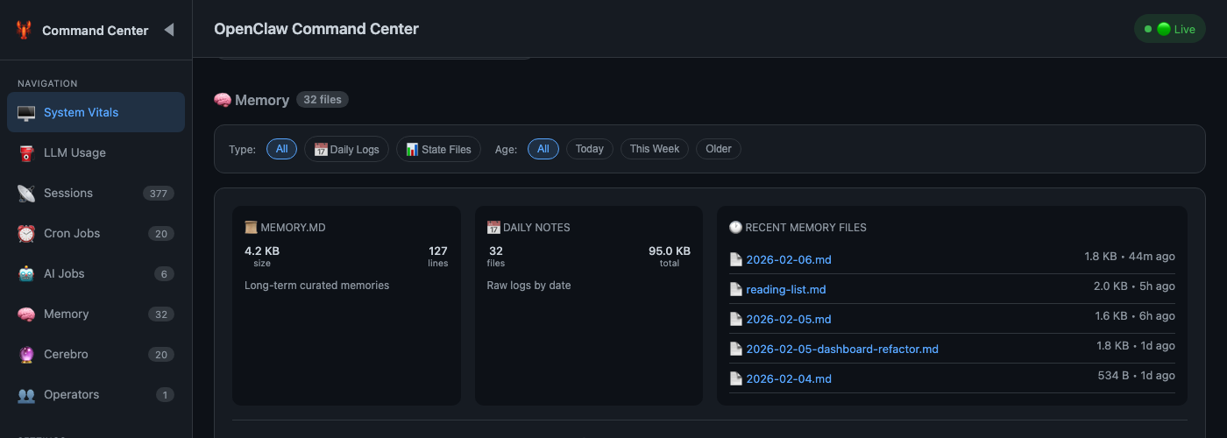Open the reading-list.md file link
The height and width of the screenshot is (438, 1227).
tap(786, 289)
